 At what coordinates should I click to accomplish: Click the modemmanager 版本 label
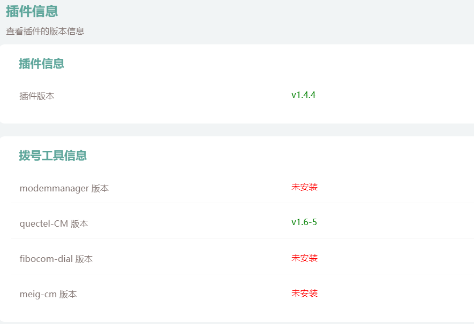(x=64, y=188)
